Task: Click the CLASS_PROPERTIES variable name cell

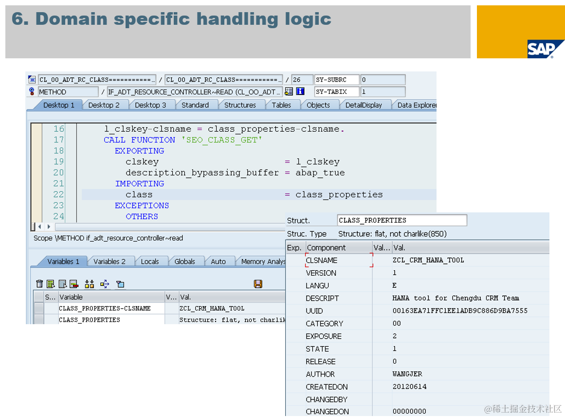Action: click(x=111, y=320)
